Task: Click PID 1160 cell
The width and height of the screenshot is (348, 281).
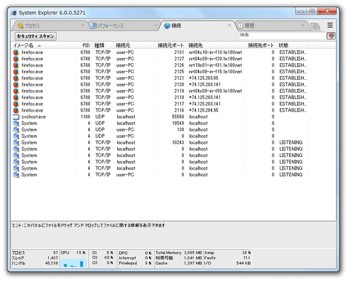Action: [x=85, y=117]
